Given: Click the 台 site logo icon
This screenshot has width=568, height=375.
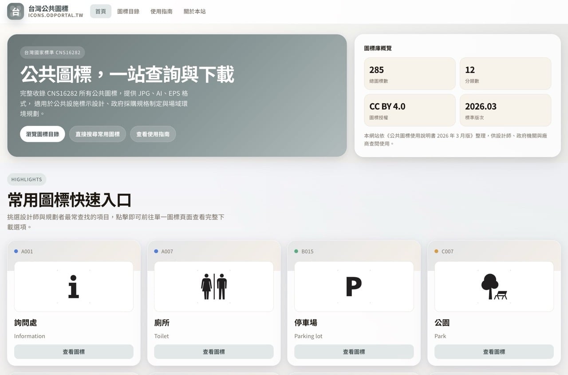Looking at the screenshot, I should [x=16, y=12].
